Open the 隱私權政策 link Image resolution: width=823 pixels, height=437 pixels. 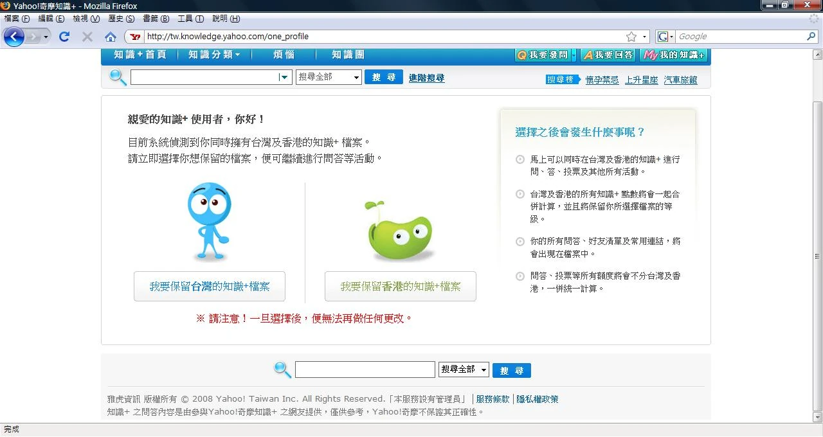pyautogui.click(x=538, y=399)
